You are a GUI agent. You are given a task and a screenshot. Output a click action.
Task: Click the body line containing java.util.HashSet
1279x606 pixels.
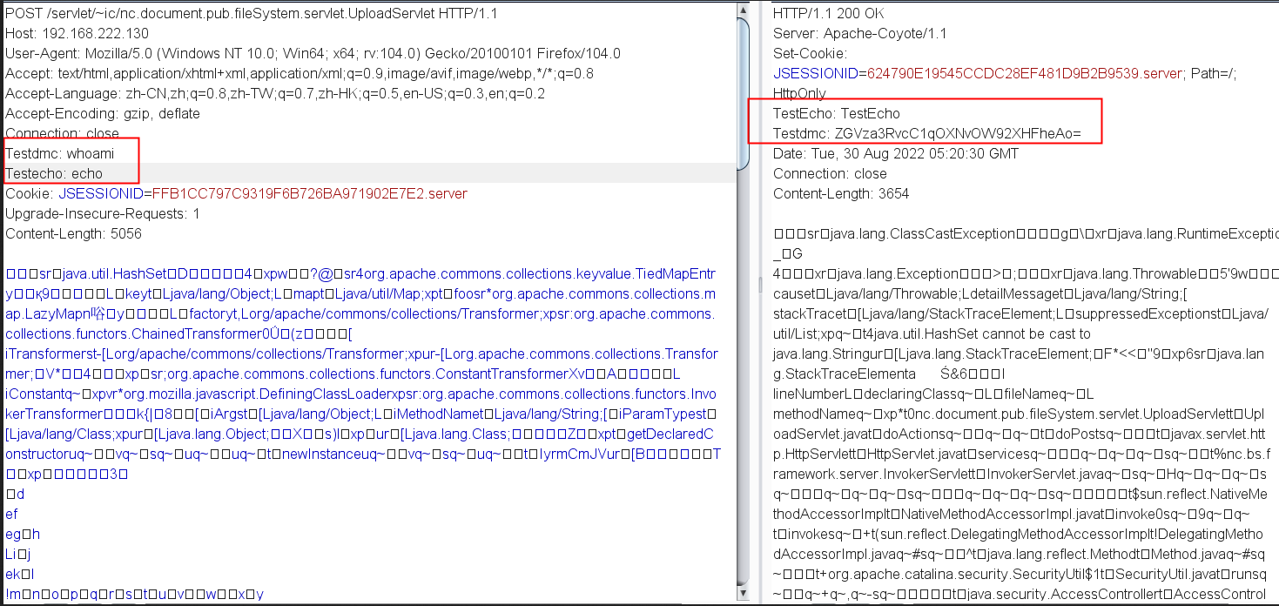pyautogui.click(x=362, y=273)
